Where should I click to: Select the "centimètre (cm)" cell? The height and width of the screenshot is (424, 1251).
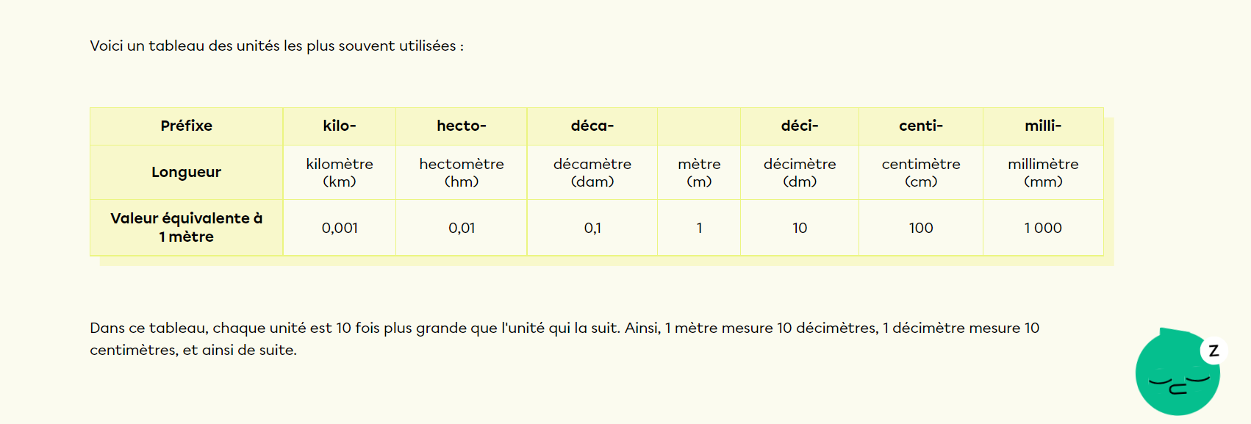pos(920,172)
